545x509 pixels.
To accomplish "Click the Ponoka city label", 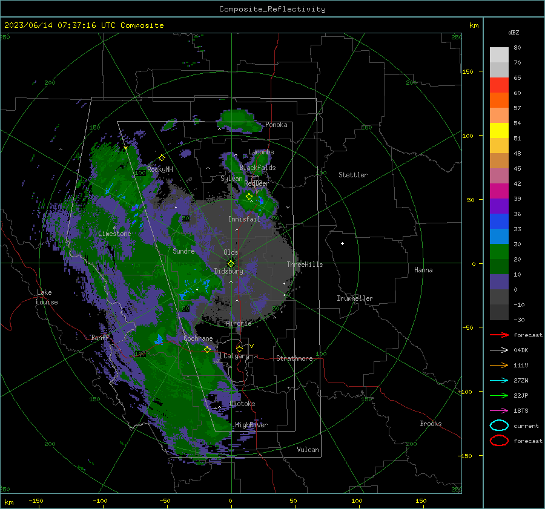I will [x=276, y=125].
